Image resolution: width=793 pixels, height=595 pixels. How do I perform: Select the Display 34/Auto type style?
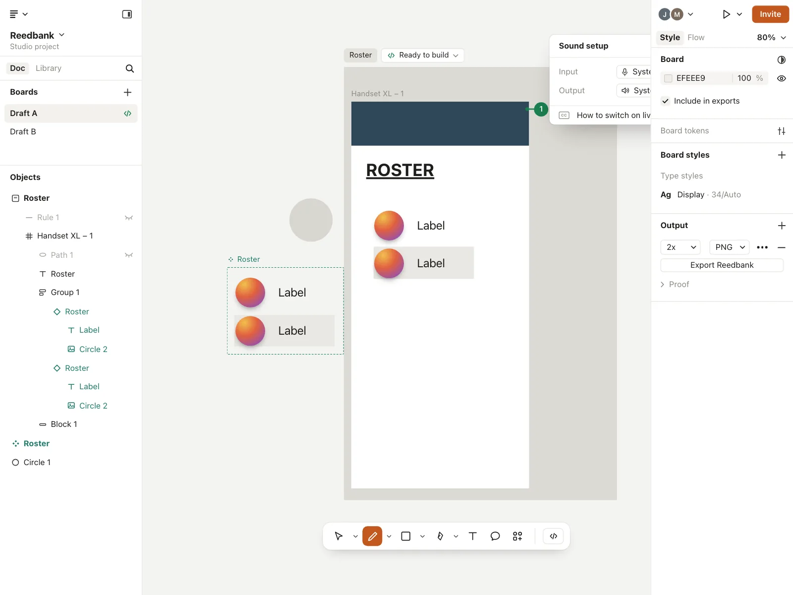(x=700, y=195)
